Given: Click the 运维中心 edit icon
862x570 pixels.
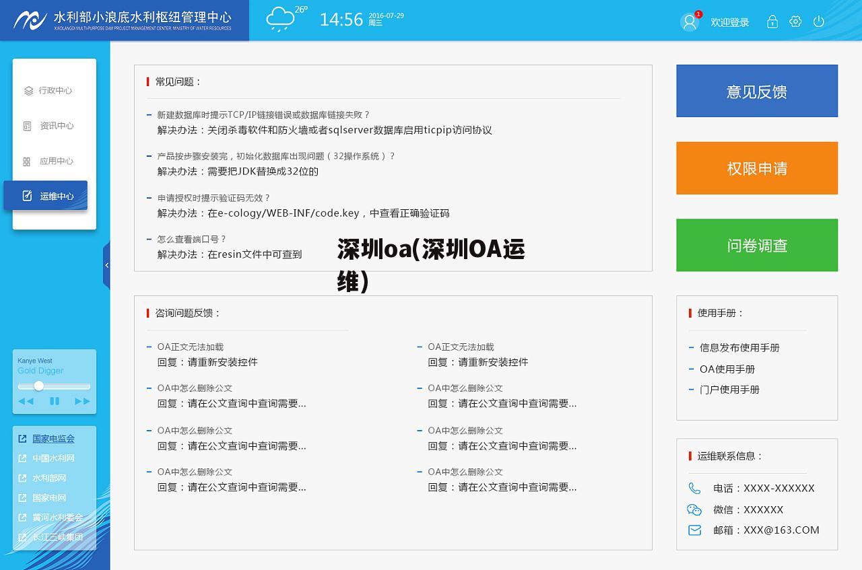Looking at the screenshot, I should coord(27,196).
